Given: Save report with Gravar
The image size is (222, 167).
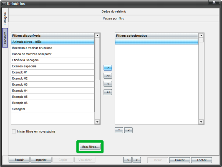Looking at the screenshot, I should tap(180, 160).
